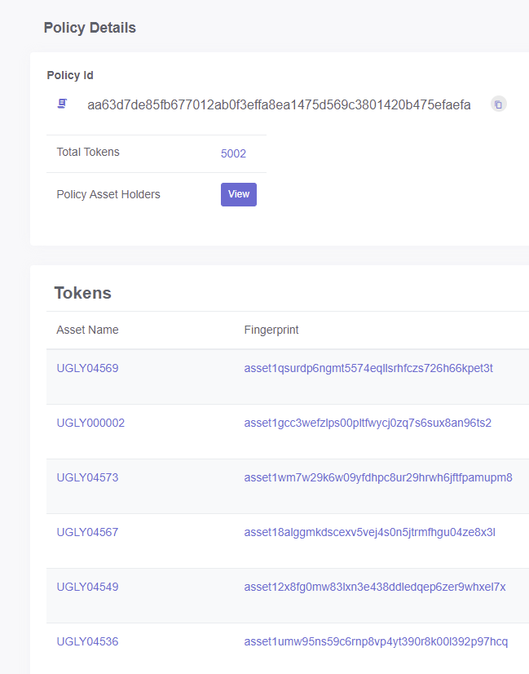Open the UGLY04573 token page
The image size is (529, 674).
87,477
